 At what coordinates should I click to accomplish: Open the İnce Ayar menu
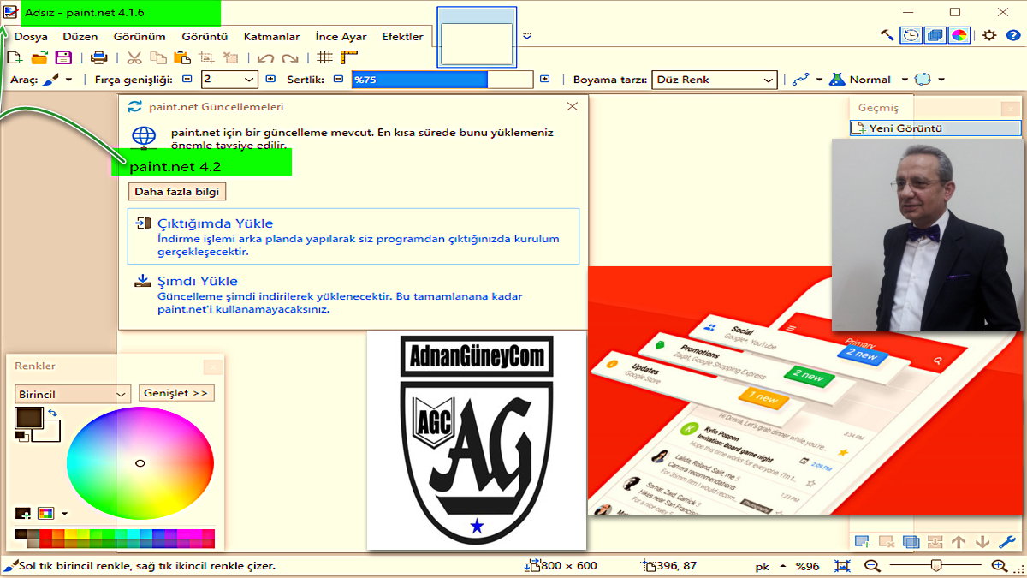click(341, 37)
